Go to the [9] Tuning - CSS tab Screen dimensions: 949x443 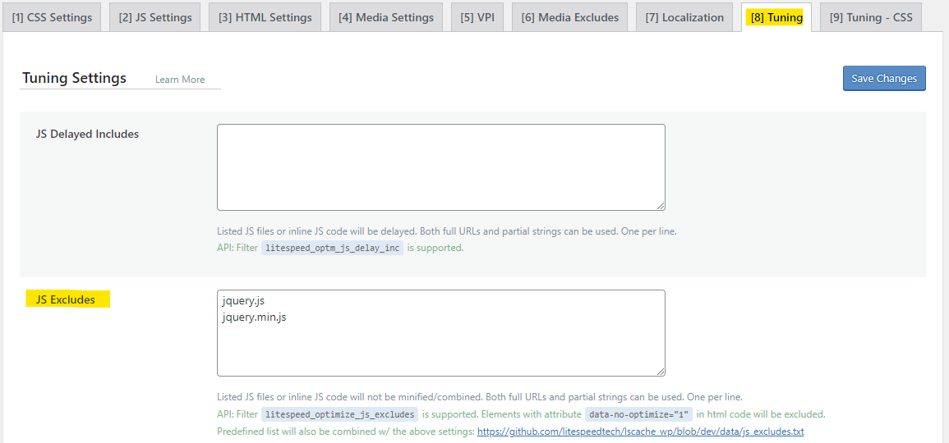(871, 17)
